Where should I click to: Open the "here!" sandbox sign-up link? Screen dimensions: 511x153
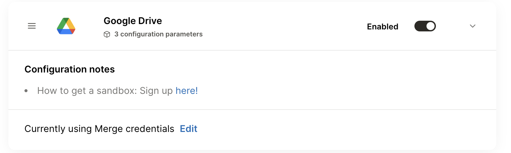[187, 91]
